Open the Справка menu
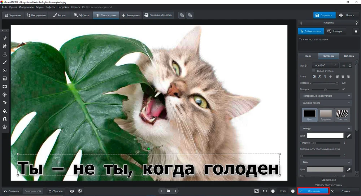The height and width of the screenshot is (196, 361). click(x=75, y=7)
